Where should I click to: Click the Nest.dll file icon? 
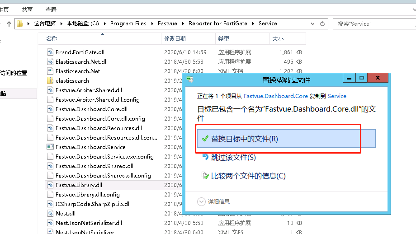point(50,213)
